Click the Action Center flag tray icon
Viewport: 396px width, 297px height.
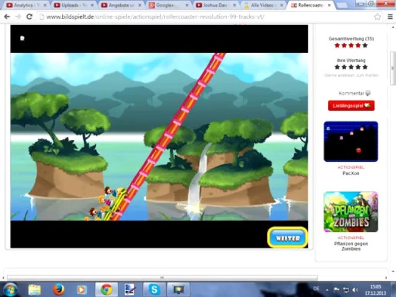click(337, 290)
